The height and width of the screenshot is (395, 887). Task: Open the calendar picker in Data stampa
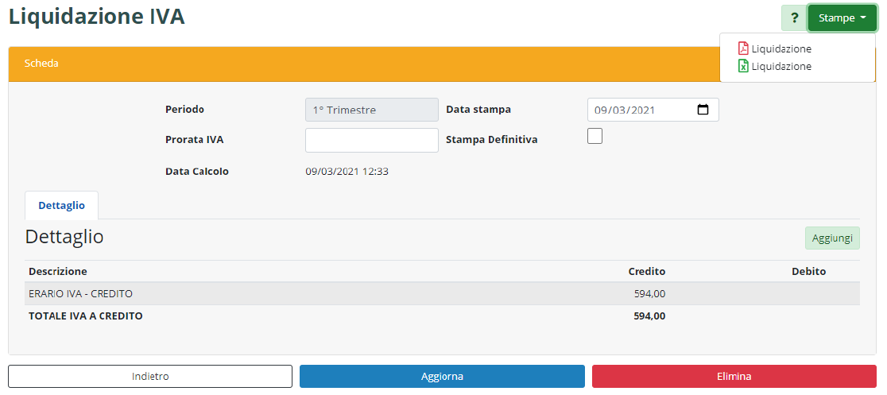click(x=703, y=110)
